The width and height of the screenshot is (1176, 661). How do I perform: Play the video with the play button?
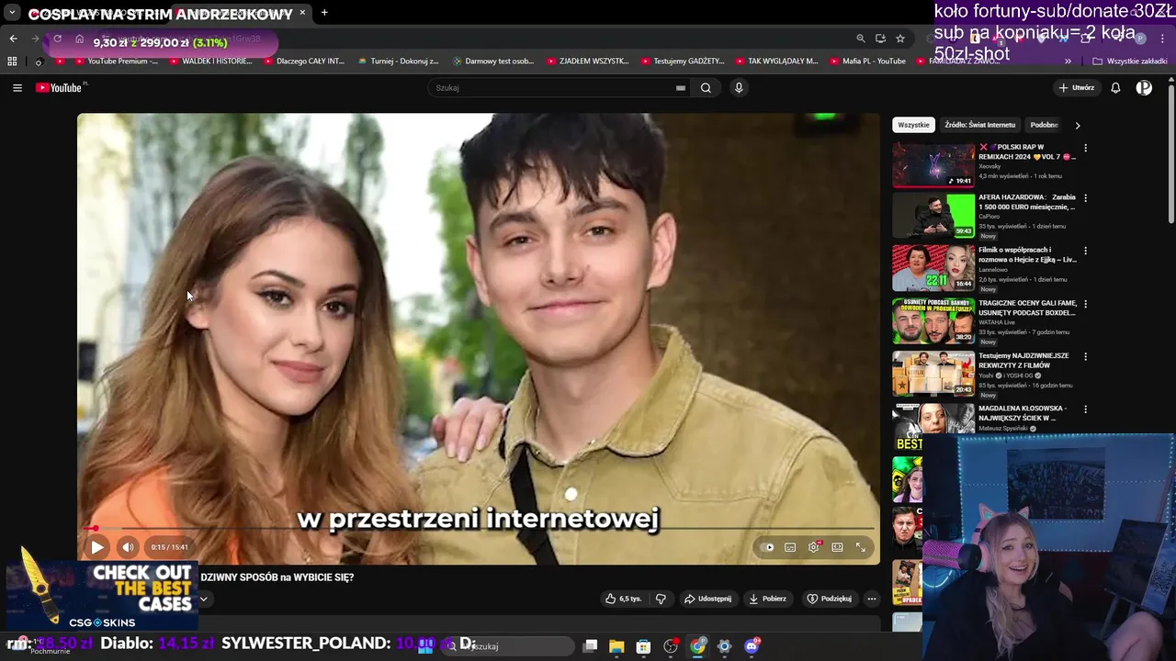pos(96,547)
